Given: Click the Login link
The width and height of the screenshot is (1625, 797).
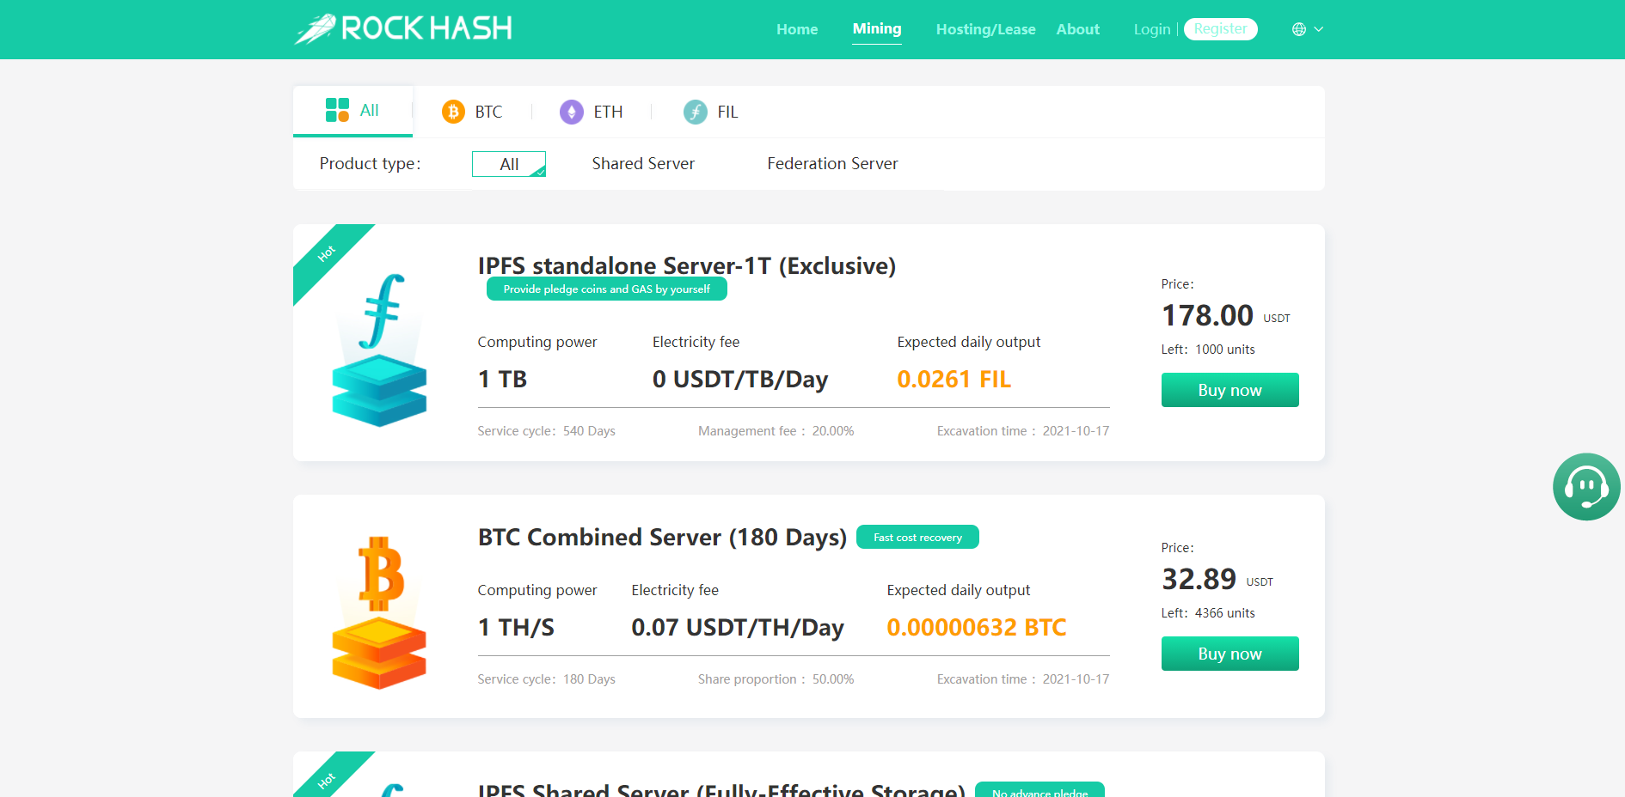Looking at the screenshot, I should (1152, 29).
